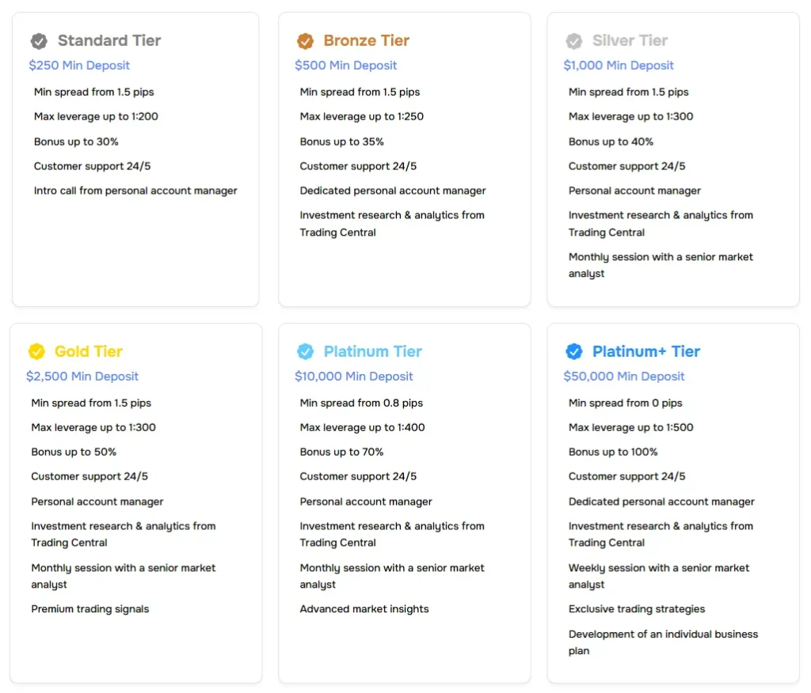Select the $10,000 Min Deposit text
The image size is (811, 693).
tap(354, 377)
